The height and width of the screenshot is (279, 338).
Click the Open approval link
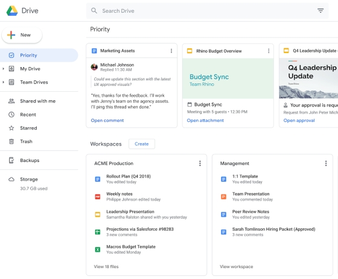[299, 120]
